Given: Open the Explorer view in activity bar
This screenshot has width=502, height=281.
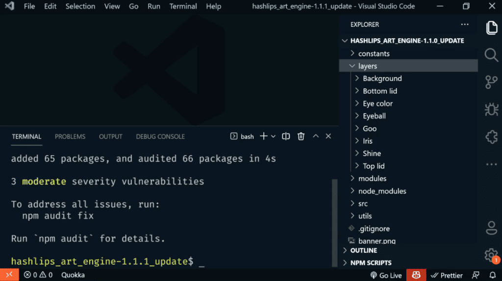Looking at the screenshot, I should point(491,28).
